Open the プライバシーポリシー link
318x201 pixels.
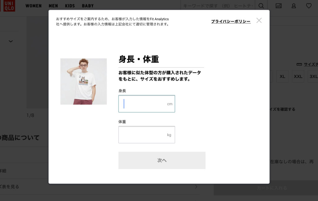[231, 21]
